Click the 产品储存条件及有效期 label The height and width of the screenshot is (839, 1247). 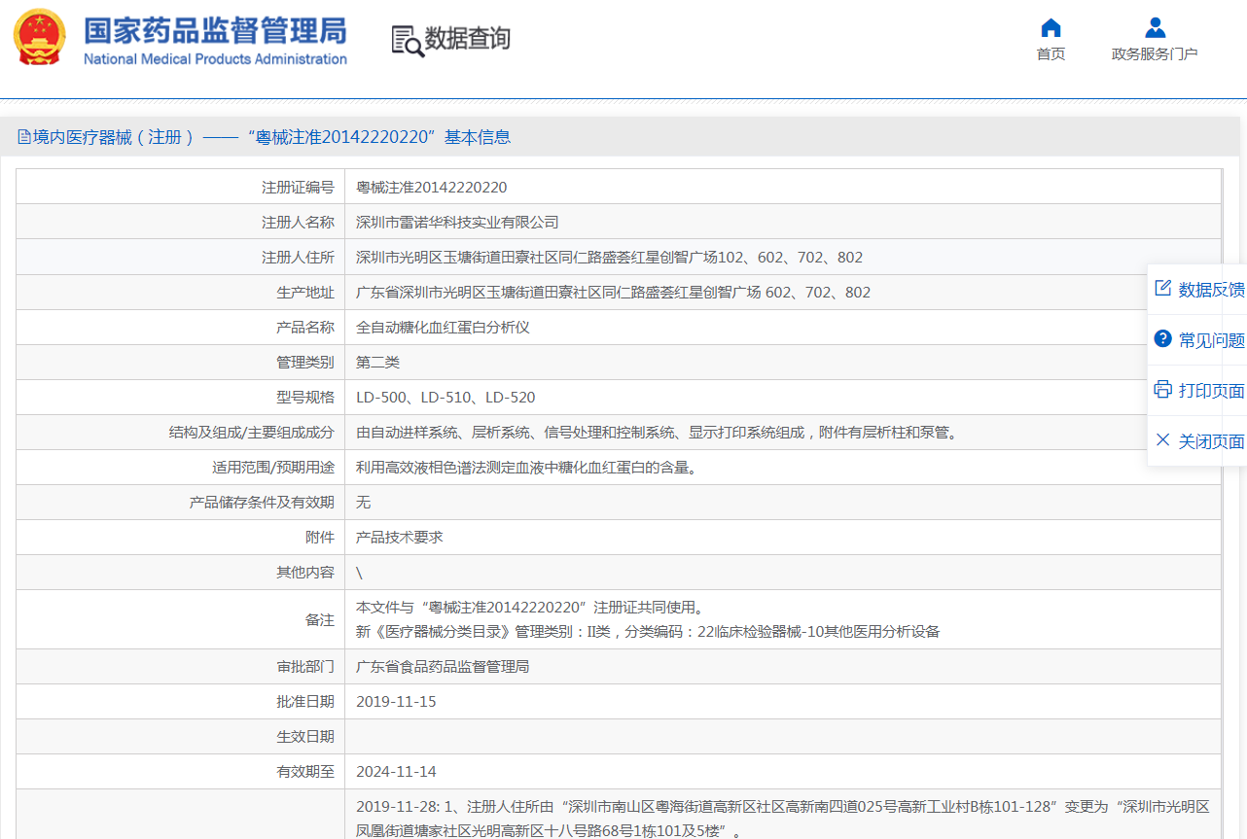pos(262,503)
